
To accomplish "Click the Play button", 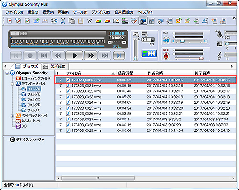I will tap(75, 55).
